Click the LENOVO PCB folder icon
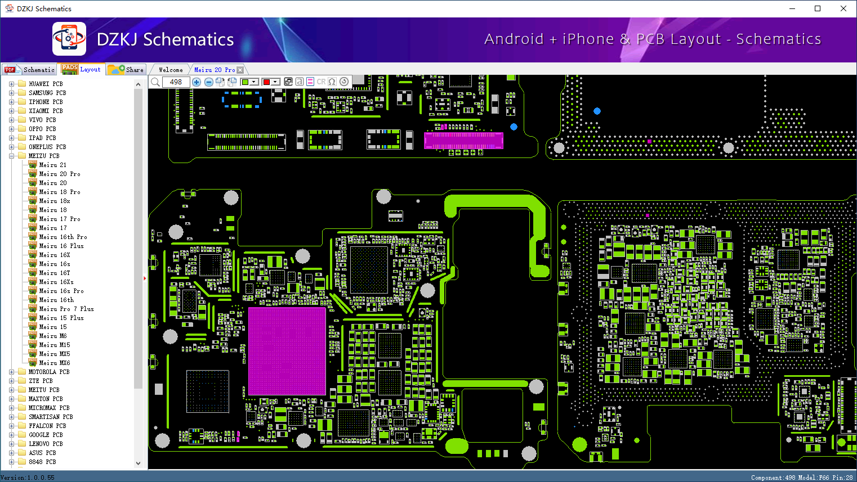The height and width of the screenshot is (482, 857). (x=22, y=444)
